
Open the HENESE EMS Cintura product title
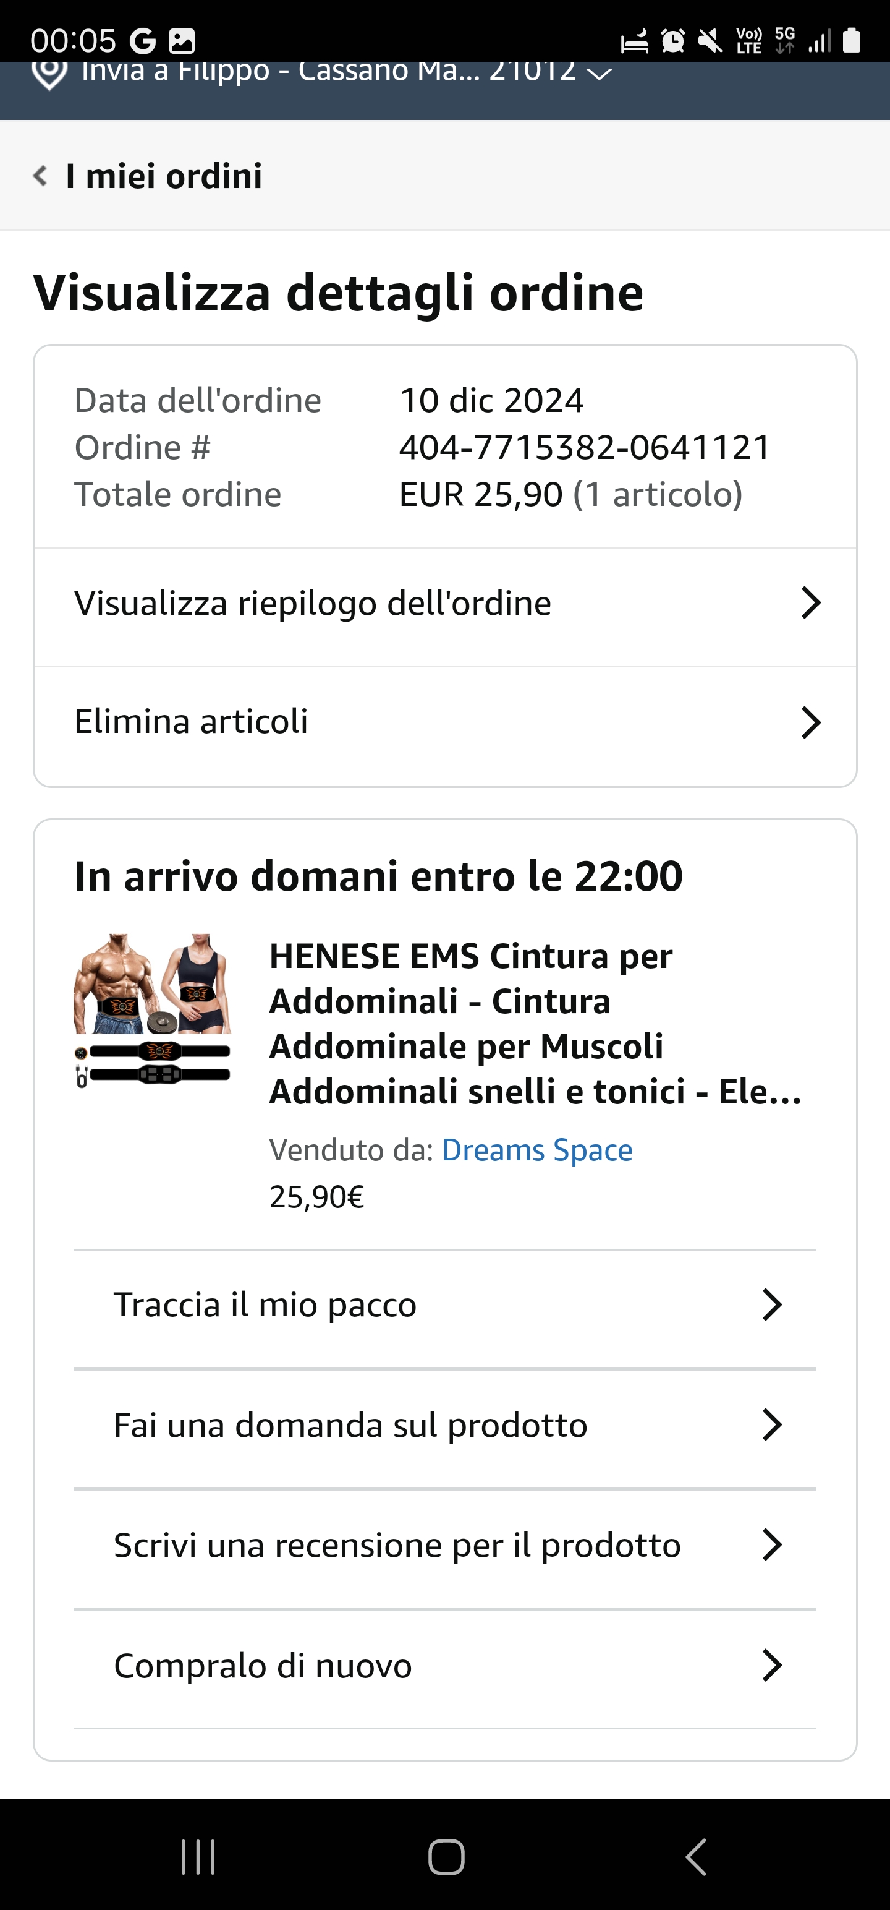[533, 1023]
